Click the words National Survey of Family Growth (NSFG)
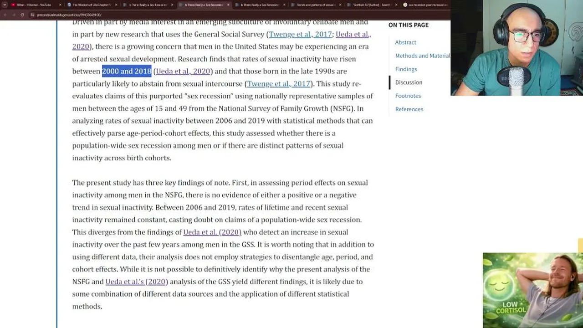The height and width of the screenshot is (328, 583). coord(286,108)
